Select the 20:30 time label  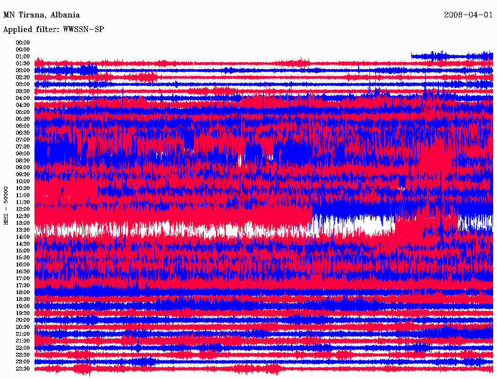point(22,327)
